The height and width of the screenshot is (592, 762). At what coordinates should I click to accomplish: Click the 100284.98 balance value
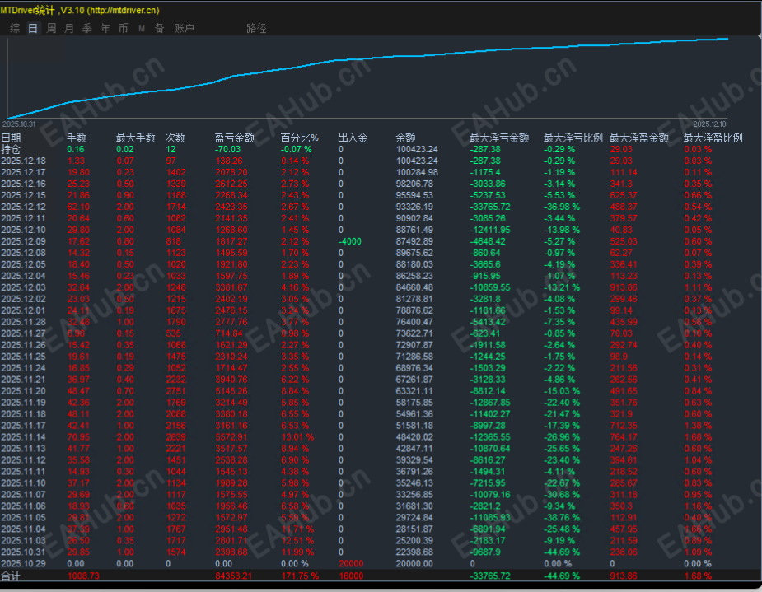point(417,172)
